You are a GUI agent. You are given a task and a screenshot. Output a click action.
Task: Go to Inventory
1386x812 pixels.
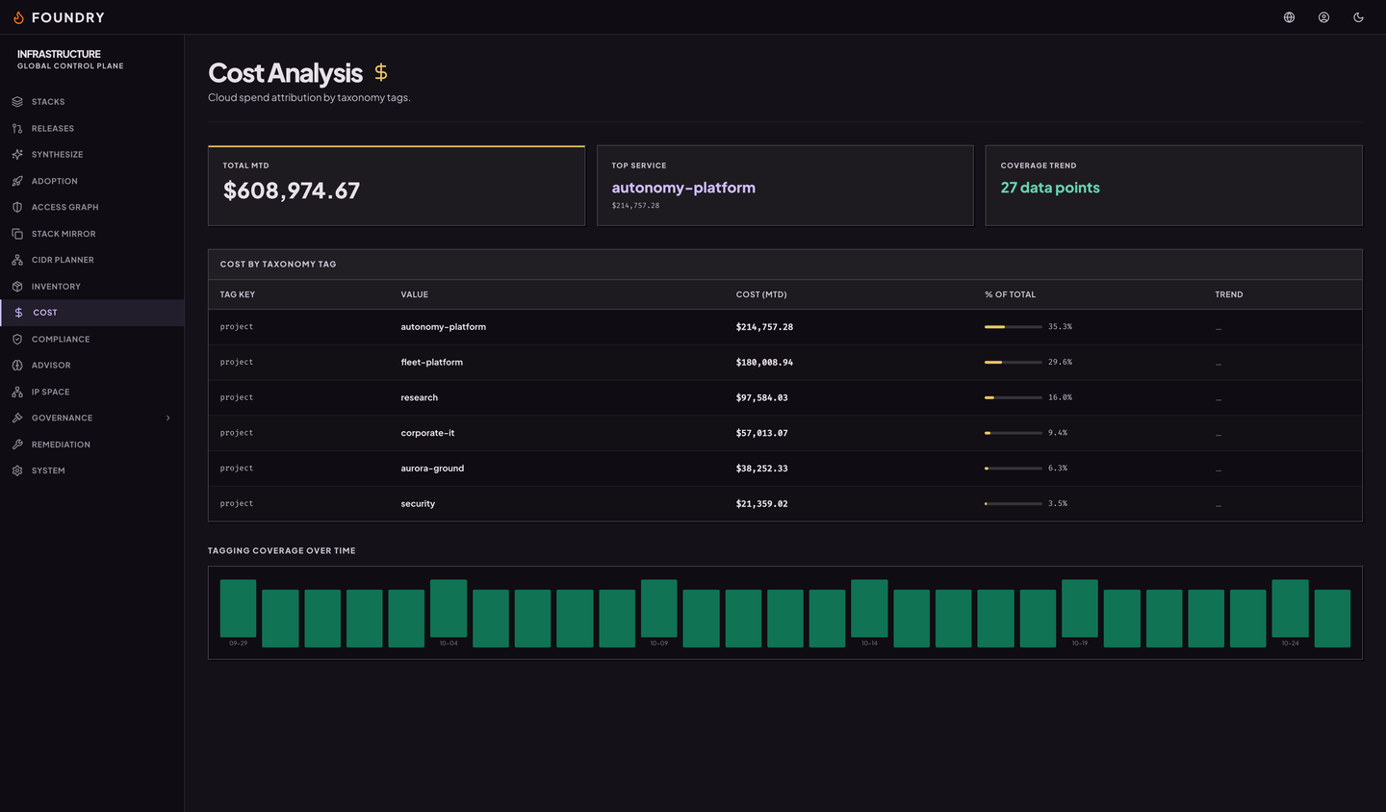(x=92, y=287)
